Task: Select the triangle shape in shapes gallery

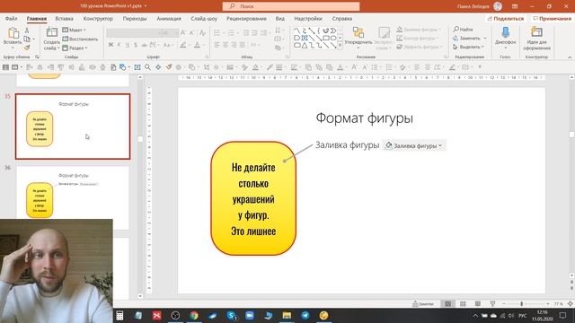Action: click(305, 46)
